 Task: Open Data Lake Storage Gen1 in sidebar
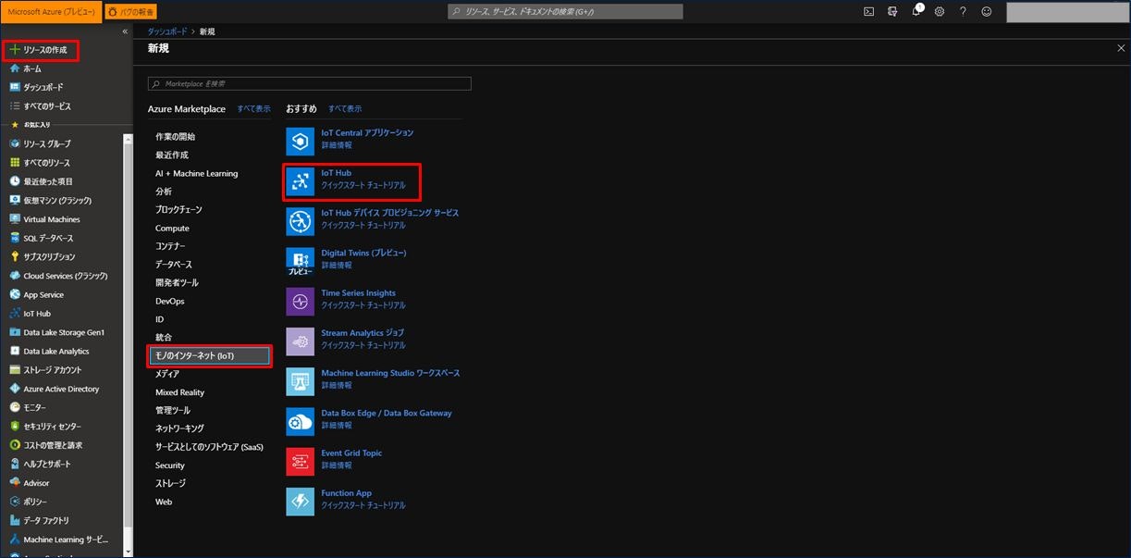[x=65, y=332]
